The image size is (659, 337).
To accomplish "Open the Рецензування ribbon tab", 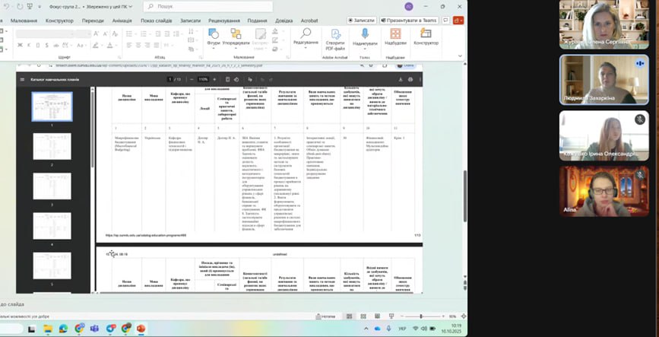I will pos(223,21).
